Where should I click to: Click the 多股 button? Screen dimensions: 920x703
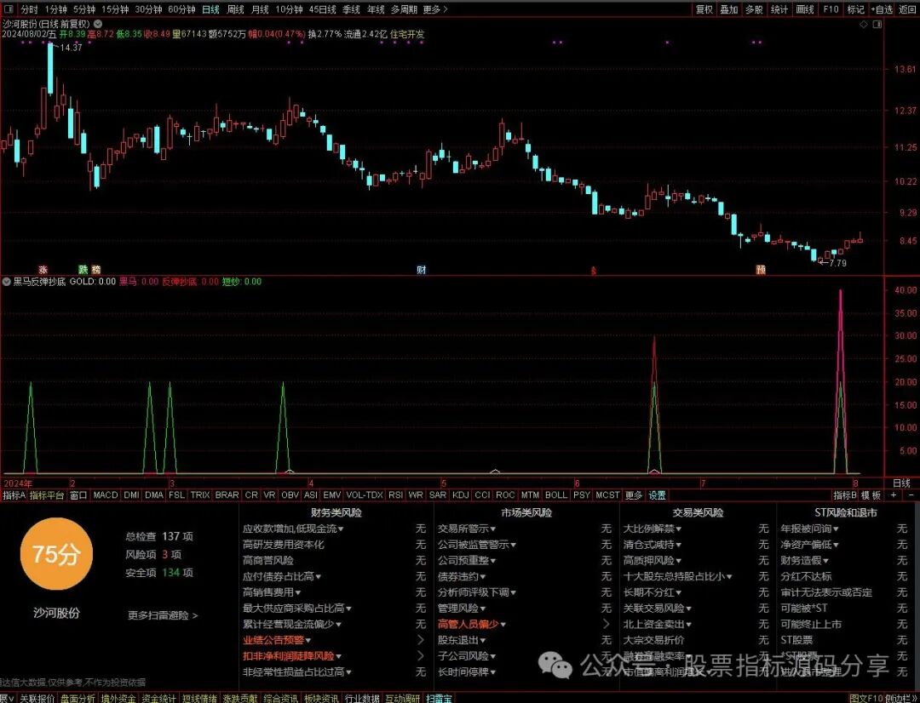point(755,9)
